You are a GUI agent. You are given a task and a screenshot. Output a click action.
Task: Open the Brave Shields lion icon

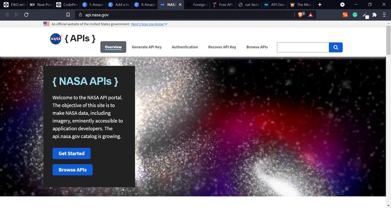coord(301,15)
